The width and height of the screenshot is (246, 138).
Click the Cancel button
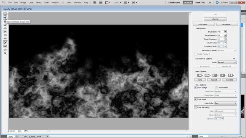[215, 19]
